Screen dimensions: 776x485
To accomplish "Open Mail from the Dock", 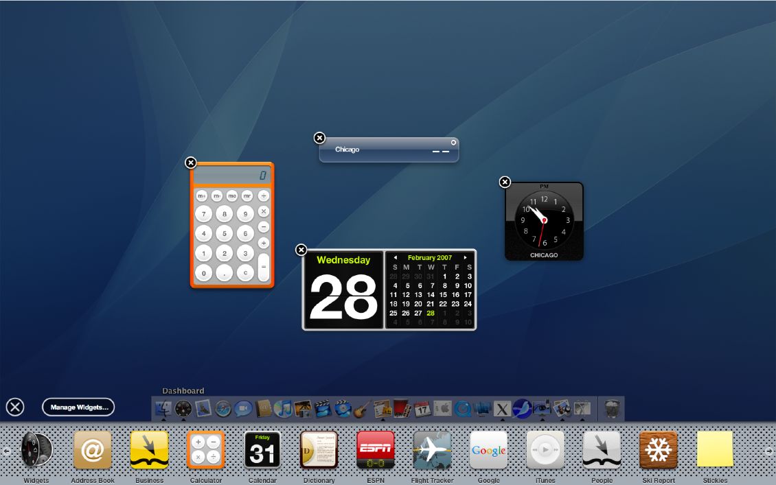I will point(203,408).
